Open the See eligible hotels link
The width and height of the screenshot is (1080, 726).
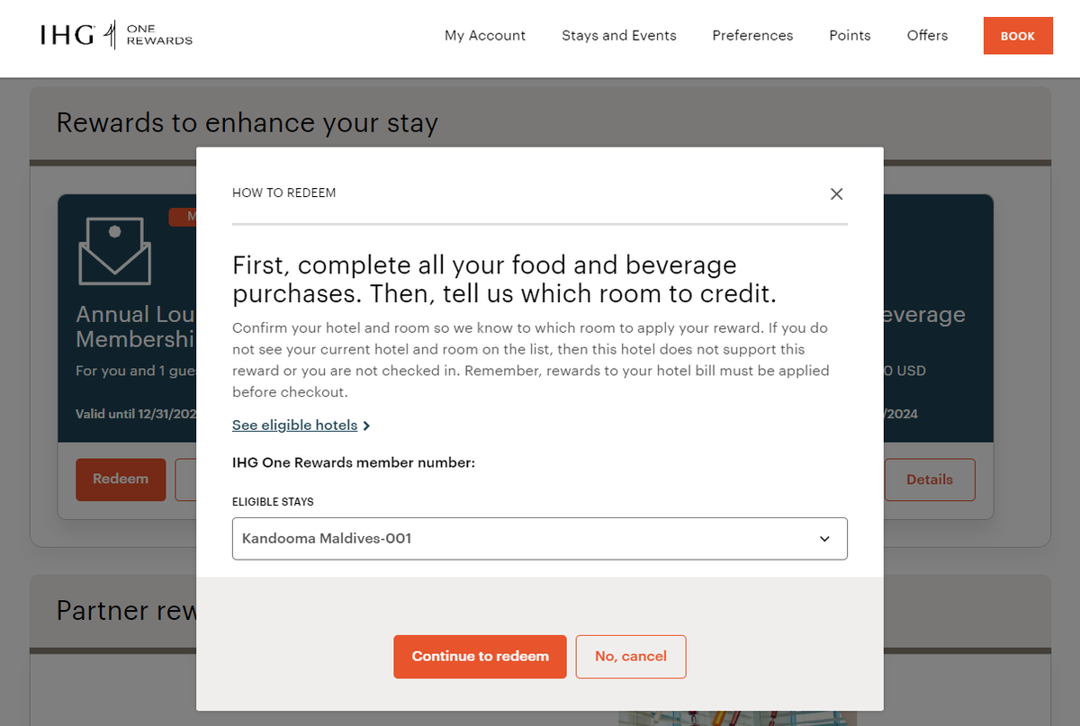[295, 425]
